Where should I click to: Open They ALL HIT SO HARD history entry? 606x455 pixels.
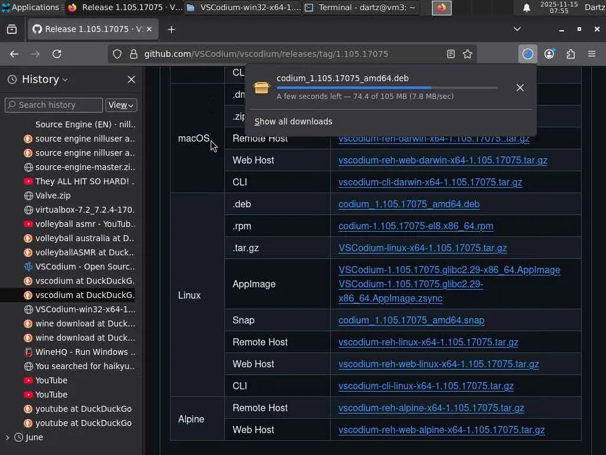click(x=80, y=181)
